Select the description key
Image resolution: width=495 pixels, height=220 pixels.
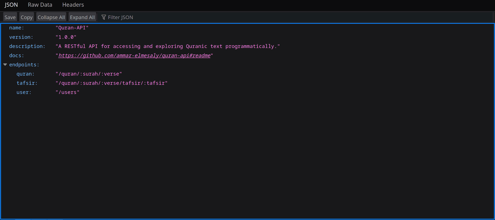click(x=27, y=46)
